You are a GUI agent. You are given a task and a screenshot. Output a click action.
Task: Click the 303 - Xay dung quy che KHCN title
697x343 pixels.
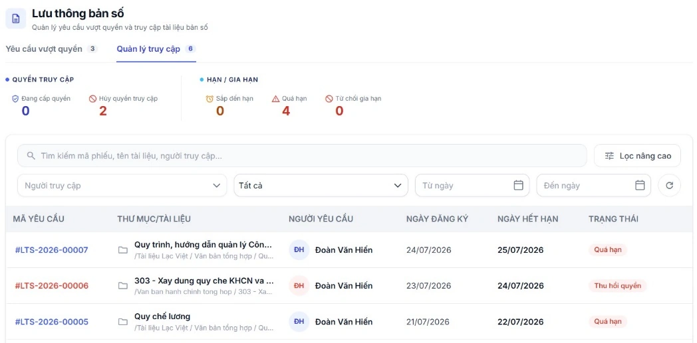[204, 281]
